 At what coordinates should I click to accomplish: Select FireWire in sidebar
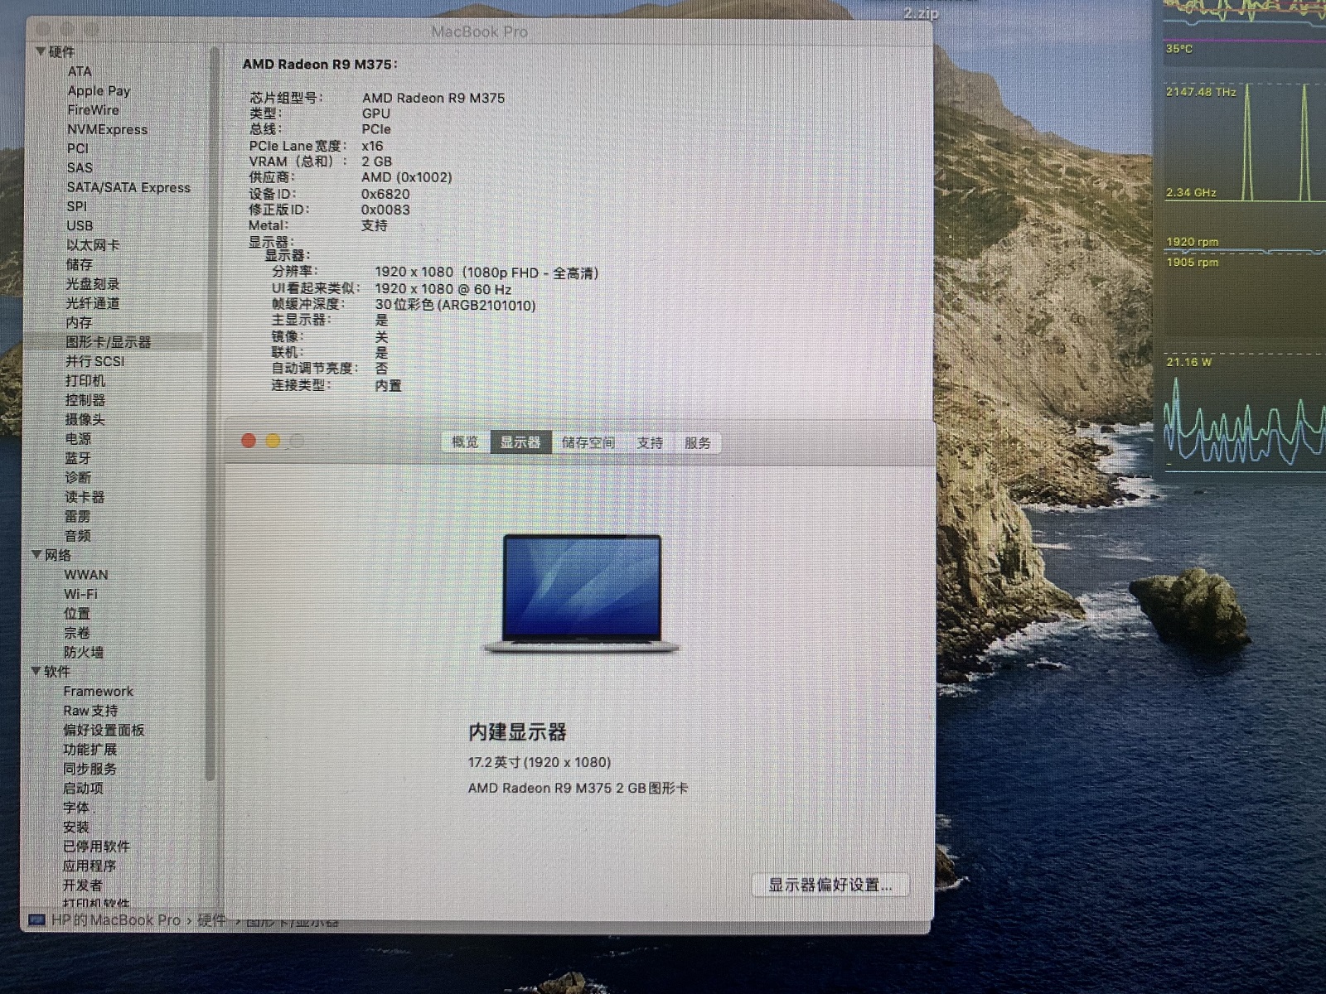point(93,109)
